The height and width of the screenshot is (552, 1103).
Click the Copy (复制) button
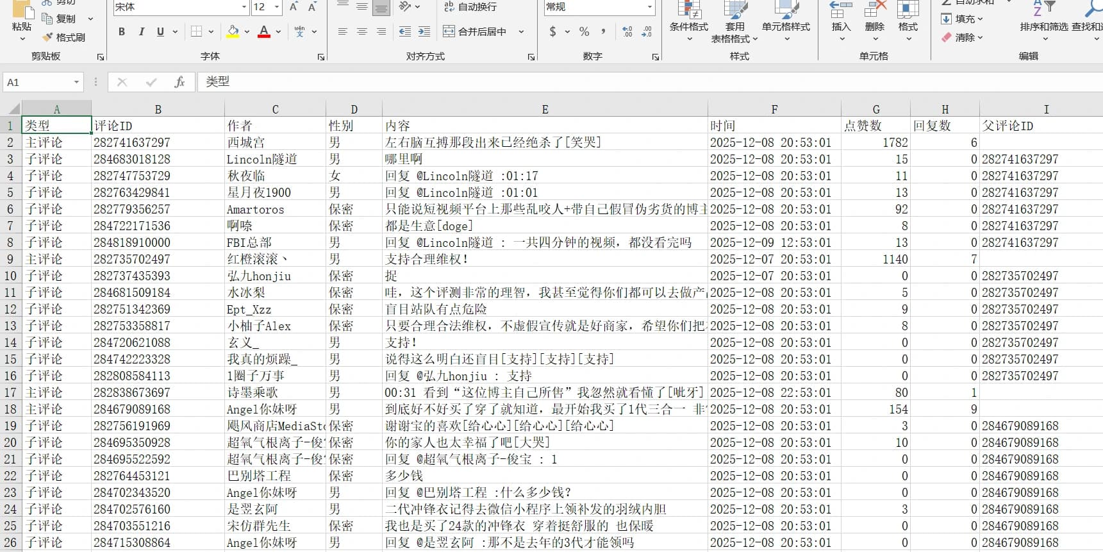(59, 19)
